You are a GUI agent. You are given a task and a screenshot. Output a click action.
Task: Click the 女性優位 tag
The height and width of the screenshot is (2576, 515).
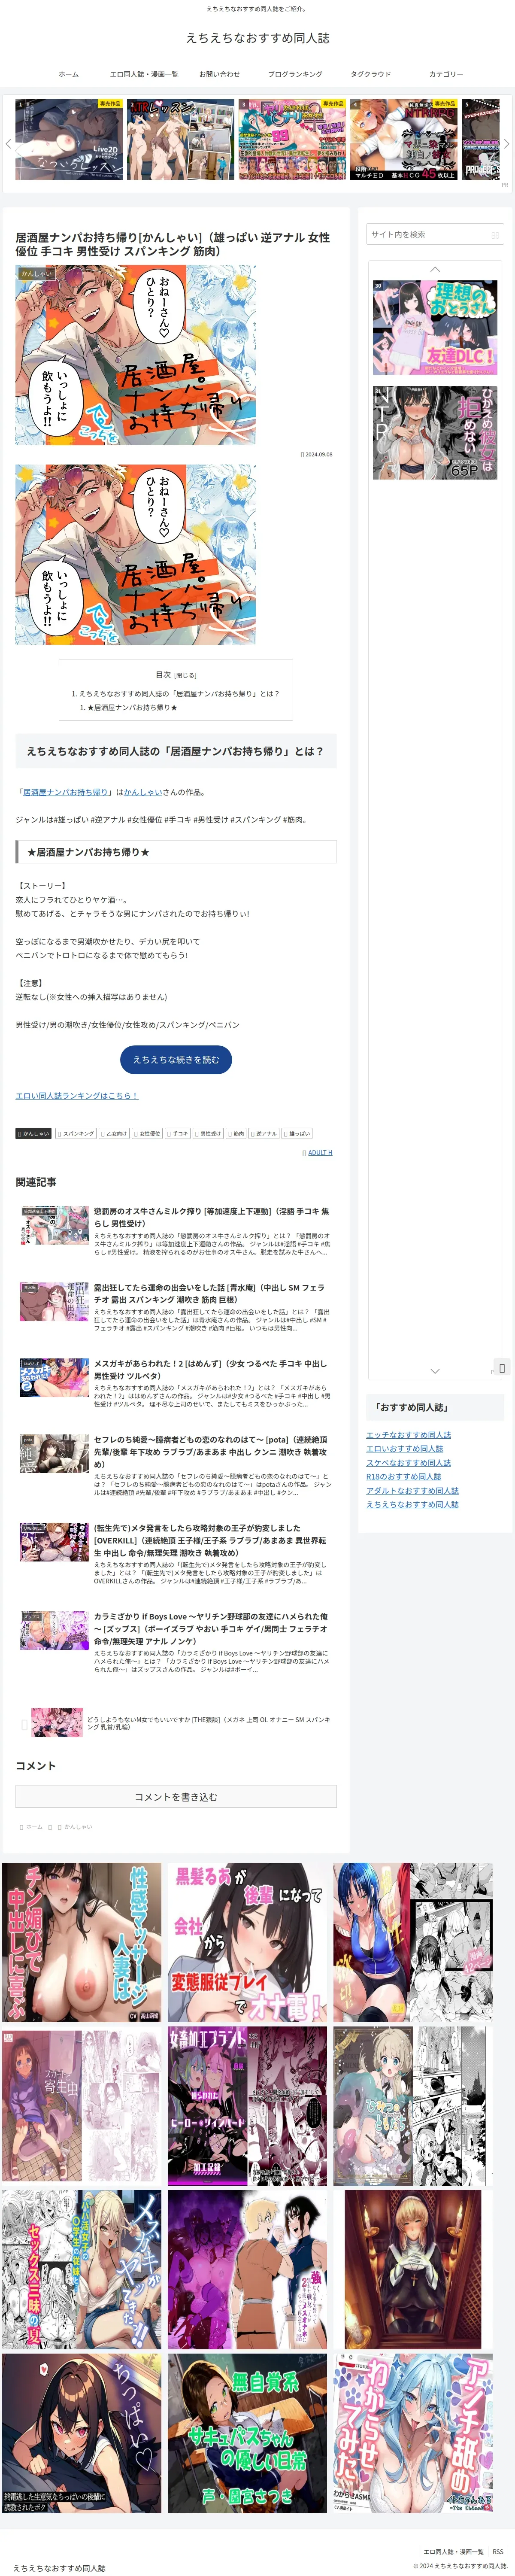pyautogui.click(x=147, y=1133)
